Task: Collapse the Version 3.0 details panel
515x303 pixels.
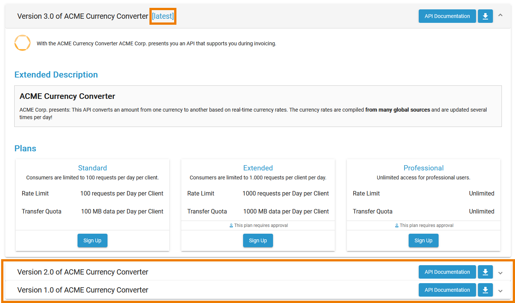Action: tap(501, 16)
